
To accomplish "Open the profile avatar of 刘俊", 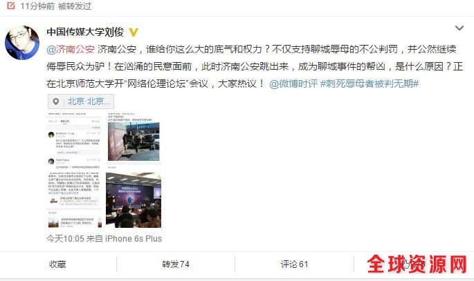I will pyautogui.click(x=22, y=43).
